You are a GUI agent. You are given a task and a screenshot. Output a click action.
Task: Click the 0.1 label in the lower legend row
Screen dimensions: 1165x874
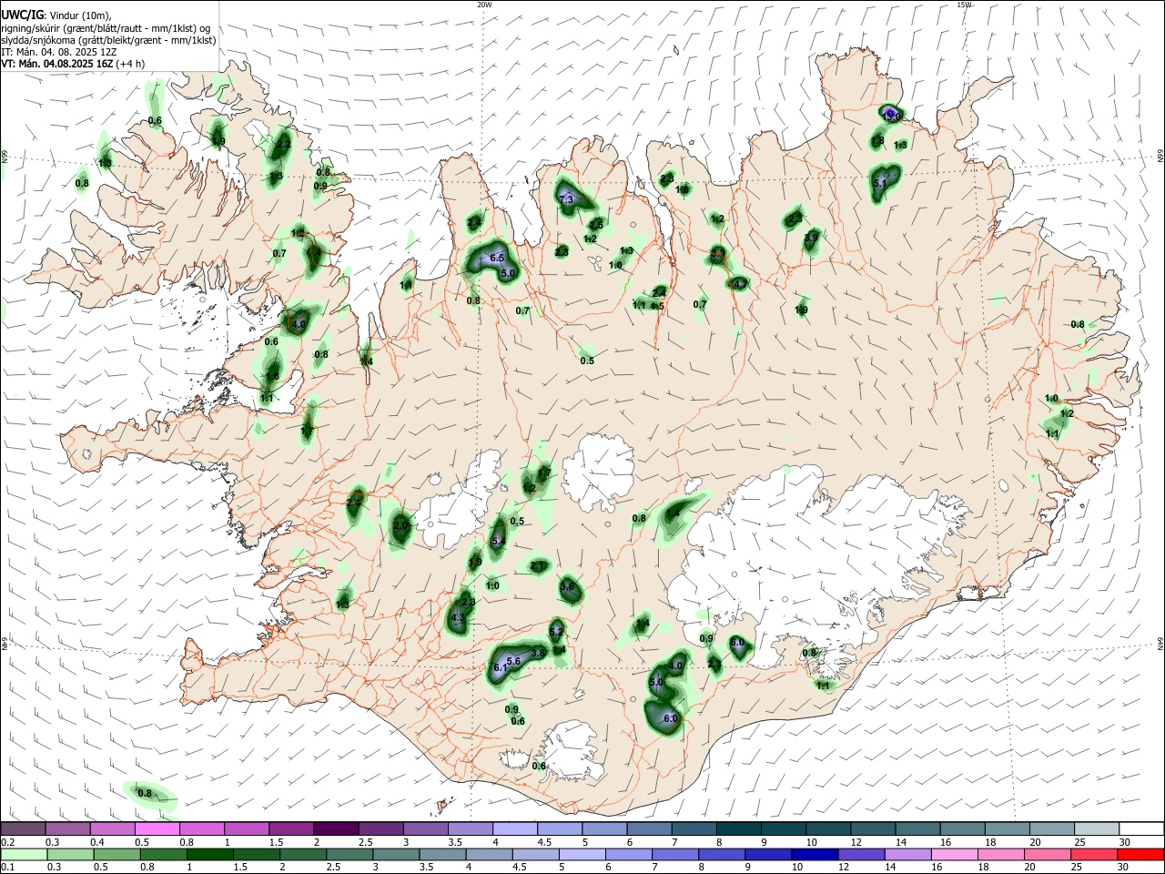[x=7, y=868]
